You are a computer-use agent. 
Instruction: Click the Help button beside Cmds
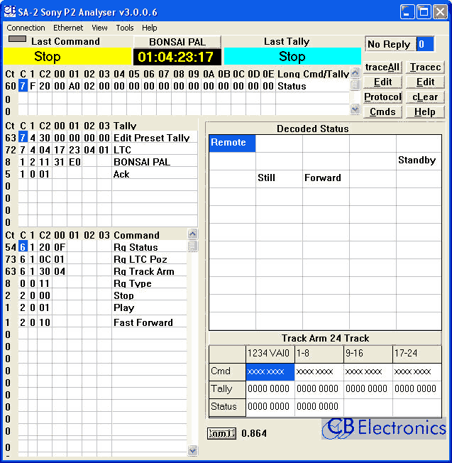(425, 112)
